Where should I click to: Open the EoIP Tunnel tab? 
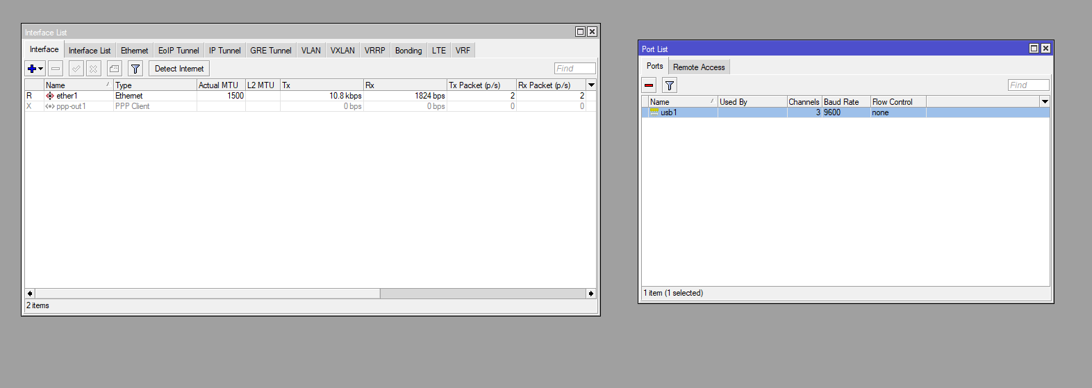click(179, 50)
